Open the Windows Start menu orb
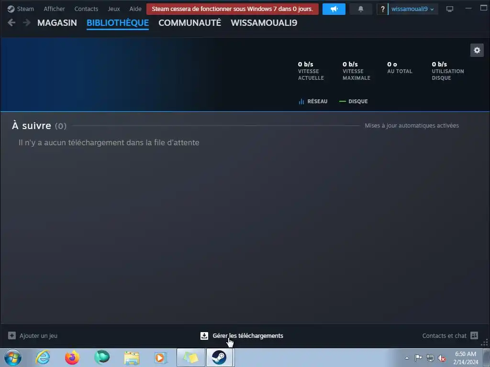490x367 pixels. [x=13, y=357]
